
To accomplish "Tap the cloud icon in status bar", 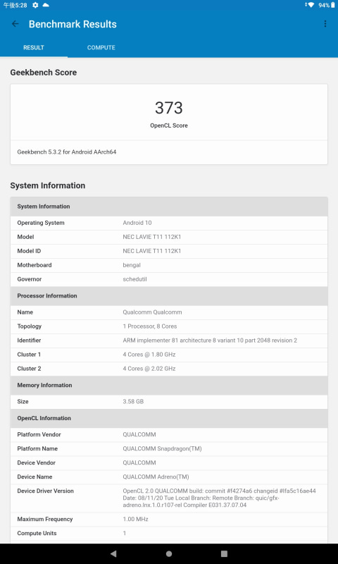I will click(46, 5).
